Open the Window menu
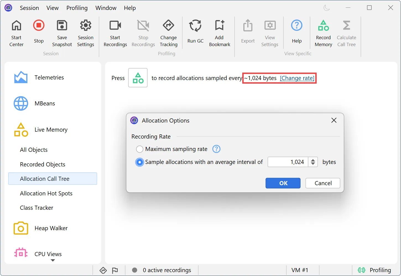 106,8
